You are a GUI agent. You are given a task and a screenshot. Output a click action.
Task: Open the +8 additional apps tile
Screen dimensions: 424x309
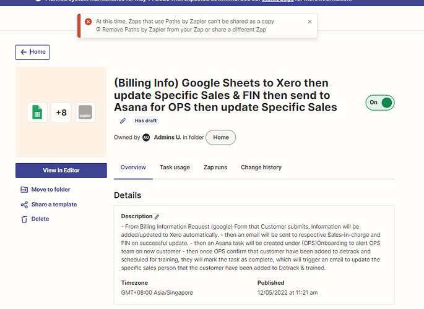(61, 112)
